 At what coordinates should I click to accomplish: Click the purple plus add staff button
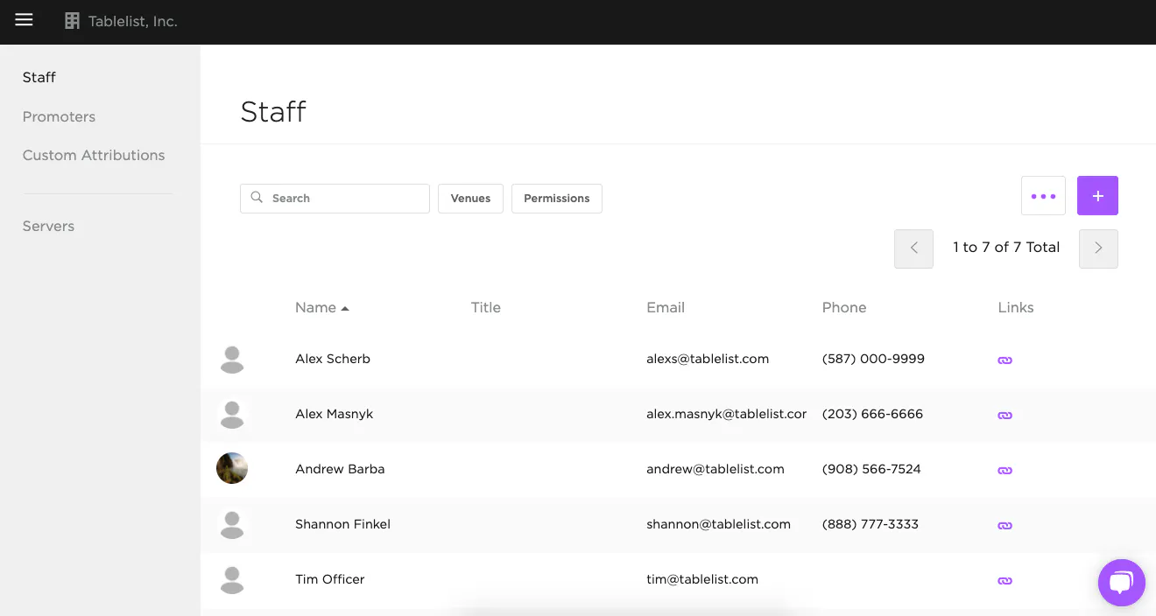[1097, 196]
